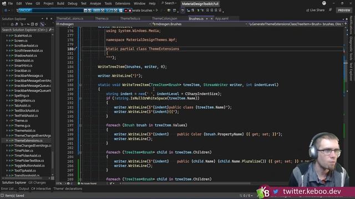The width and height of the screenshot is (355, 199).
Task: Collapse the foreach block at line 197
Action: click(x=80, y=125)
